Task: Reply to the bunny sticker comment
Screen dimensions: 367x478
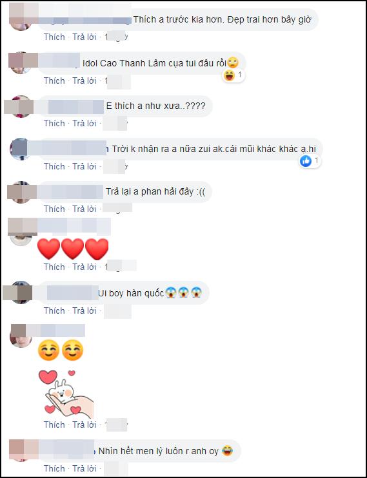Action: [x=84, y=425]
